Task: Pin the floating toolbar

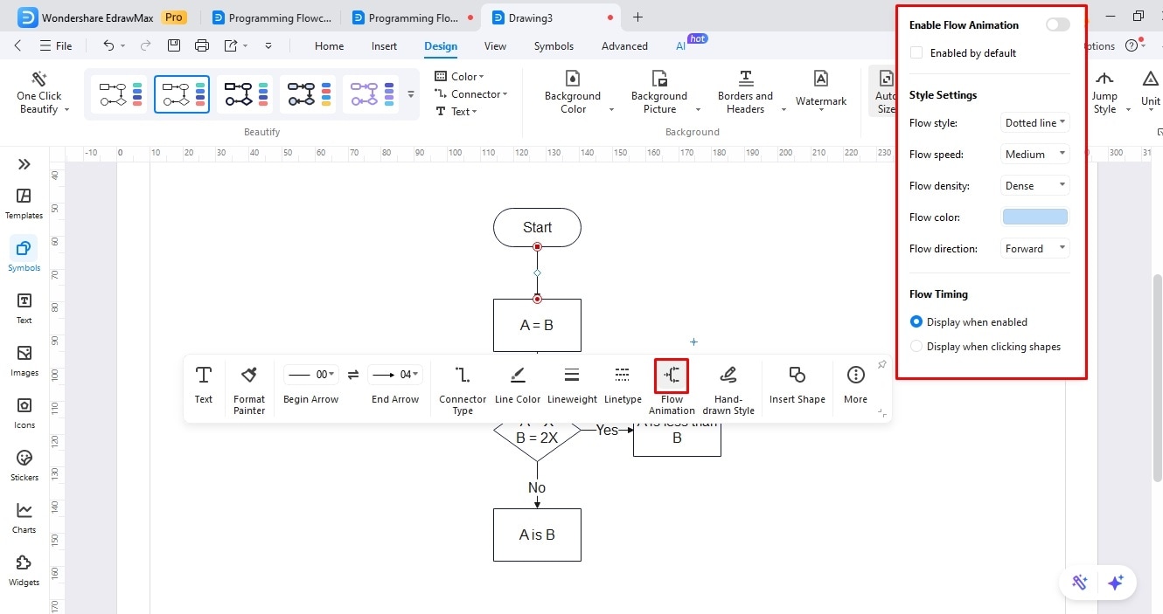Action: point(881,364)
